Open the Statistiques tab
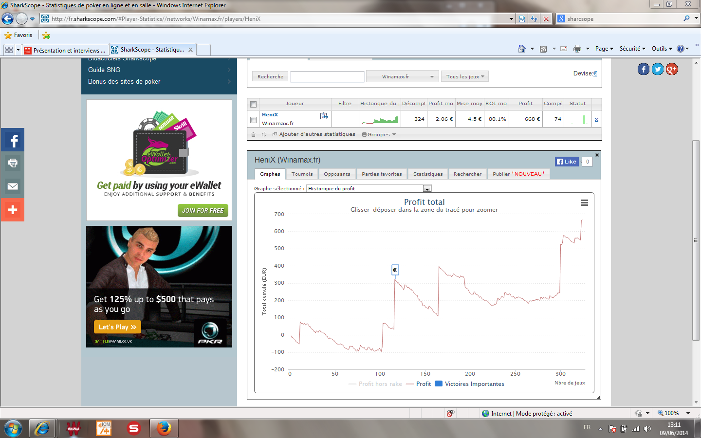Viewport: 701px width, 438px height. 427,174
